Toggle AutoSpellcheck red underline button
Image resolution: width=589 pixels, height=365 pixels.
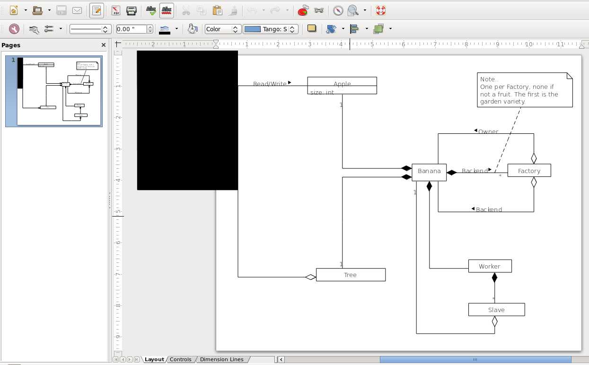(x=167, y=10)
